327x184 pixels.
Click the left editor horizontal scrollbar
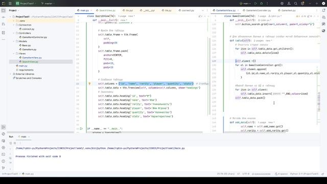coord(145,132)
